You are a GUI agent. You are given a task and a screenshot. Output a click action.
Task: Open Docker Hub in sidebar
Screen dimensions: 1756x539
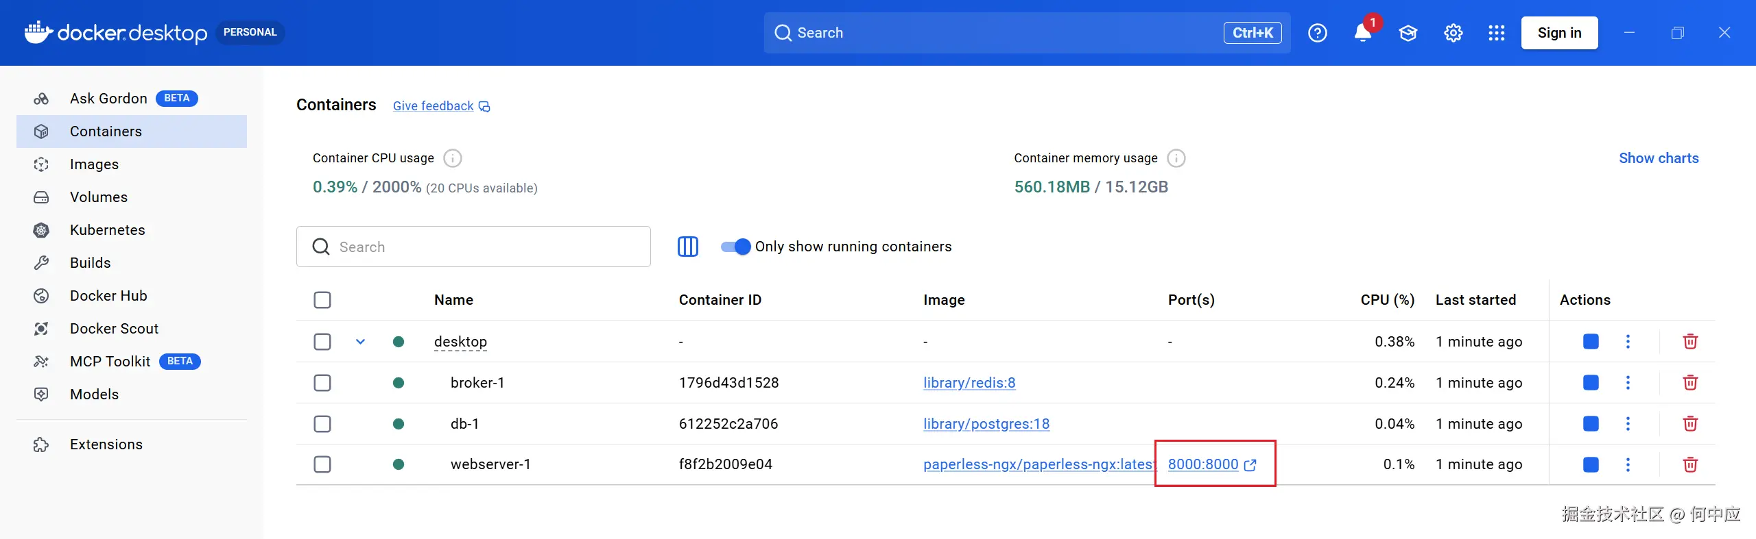132,296
